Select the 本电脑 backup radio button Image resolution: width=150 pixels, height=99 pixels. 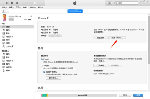(42, 65)
